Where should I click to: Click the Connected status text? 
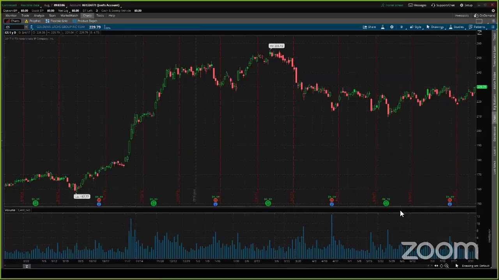[9, 5]
